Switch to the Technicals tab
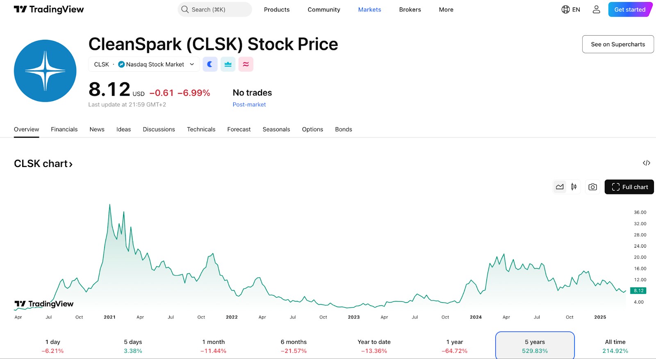Image resolution: width=656 pixels, height=359 pixels. (x=201, y=129)
